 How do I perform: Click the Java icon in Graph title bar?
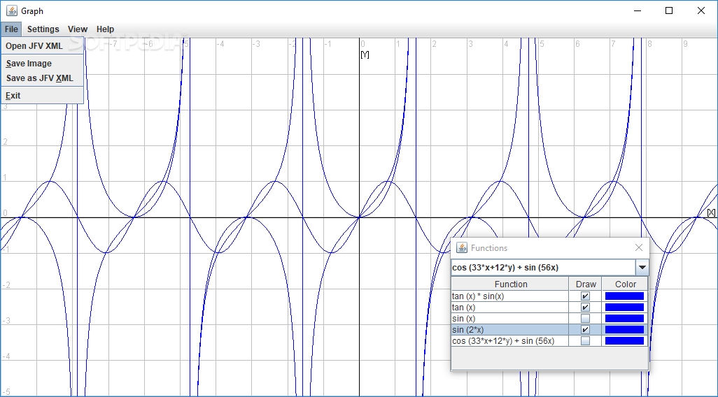point(12,10)
